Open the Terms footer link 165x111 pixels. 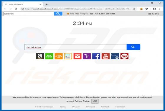[x=63, y=107]
